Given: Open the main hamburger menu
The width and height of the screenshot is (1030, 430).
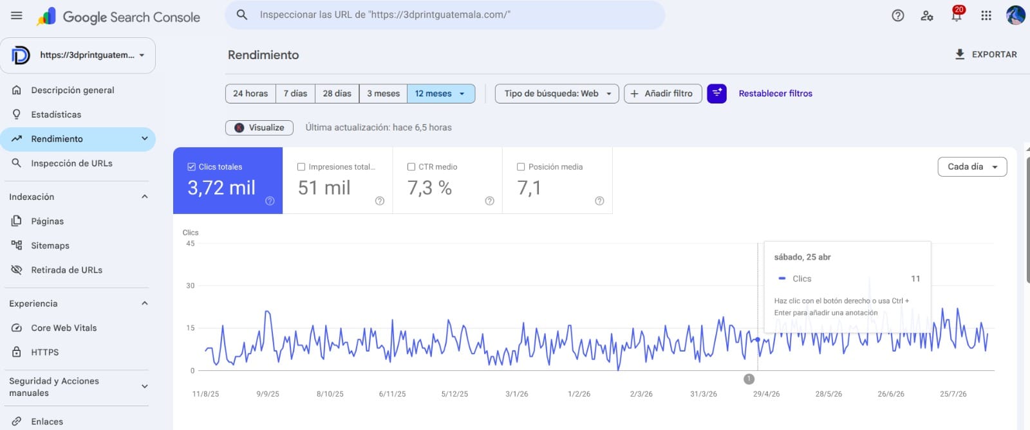Looking at the screenshot, I should click(17, 15).
